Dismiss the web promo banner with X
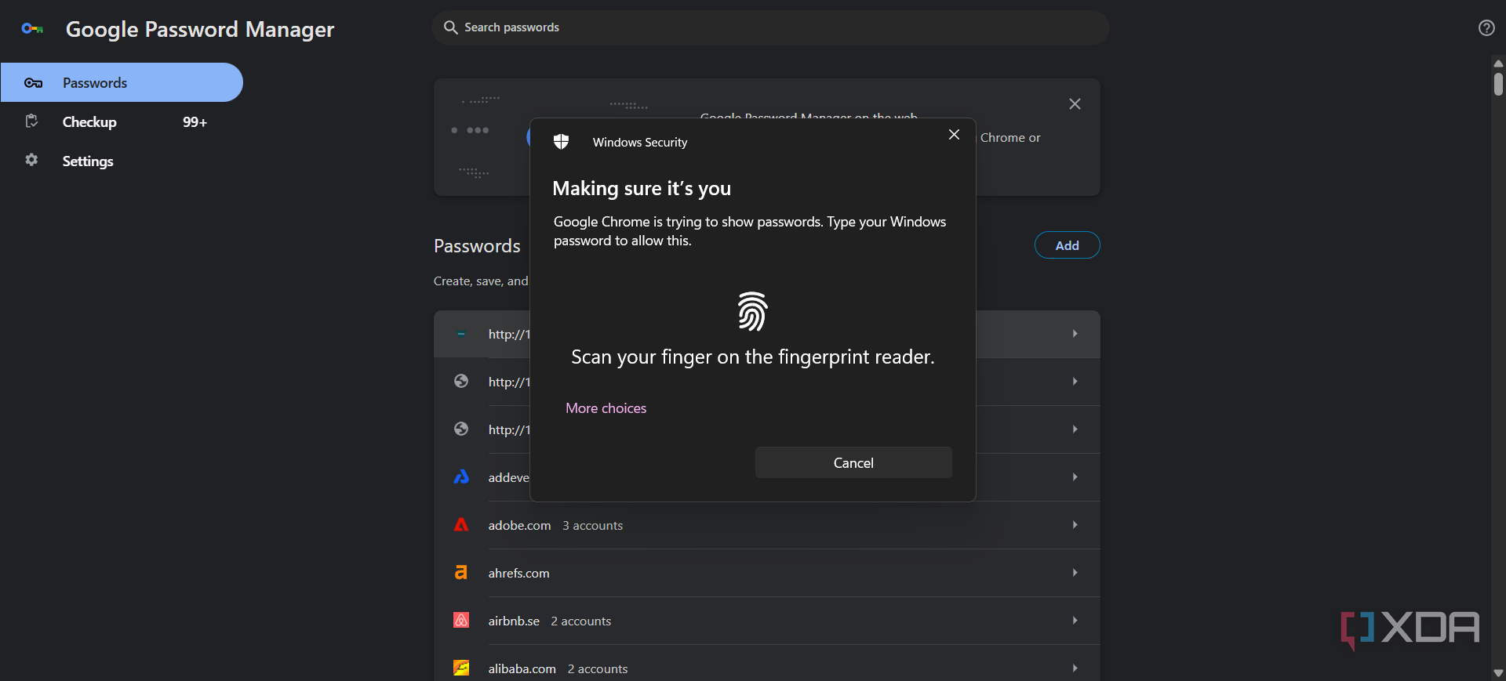Image resolution: width=1506 pixels, height=681 pixels. pyautogui.click(x=1075, y=104)
